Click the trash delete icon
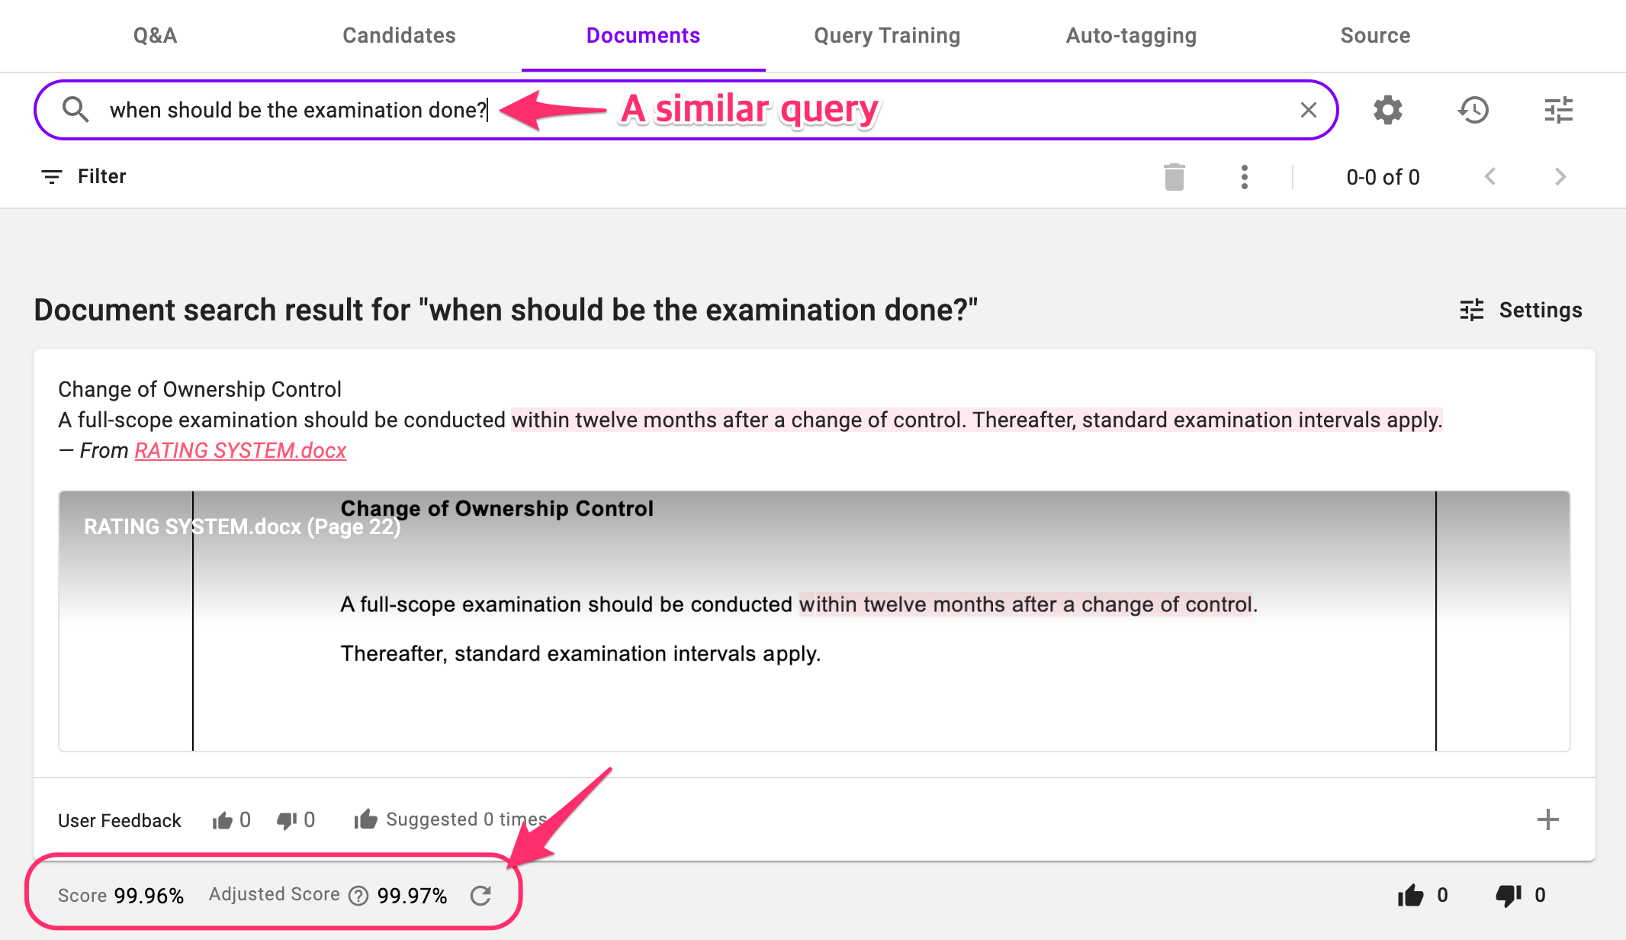This screenshot has height=940, width=1626. [1175, 177]
